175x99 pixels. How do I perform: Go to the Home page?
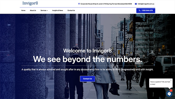click(23, 11)
